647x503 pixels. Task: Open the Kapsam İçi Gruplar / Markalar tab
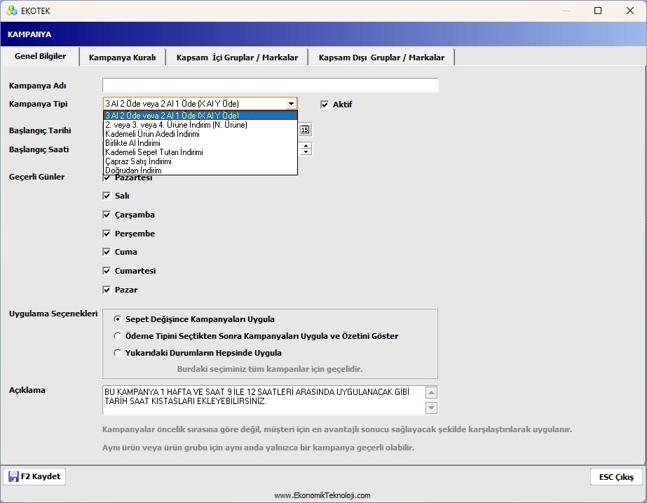pyautogui.click(x=237, y=58)
